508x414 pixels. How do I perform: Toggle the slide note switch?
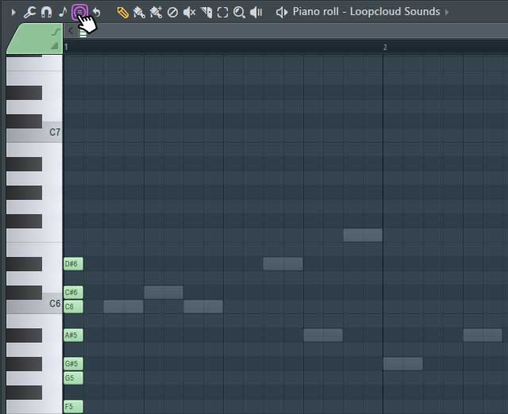click(x=55, y=32)
